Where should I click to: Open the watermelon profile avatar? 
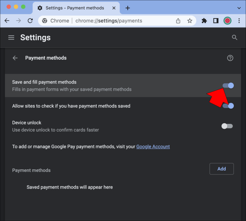(x=227, y=21)
